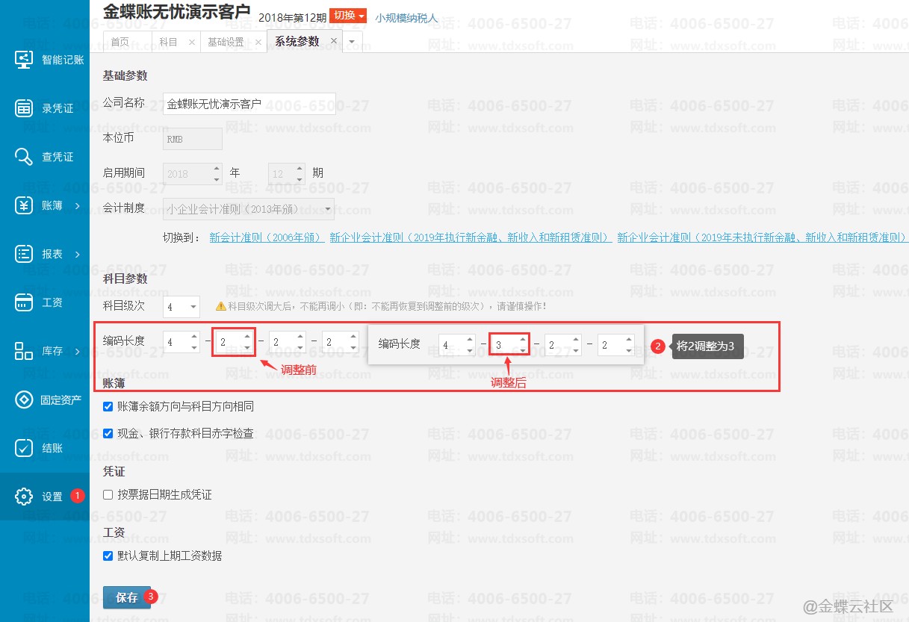Open the 工资 payroll icon
Viewport: 909px width, 622px height.
tap(24, 302)
